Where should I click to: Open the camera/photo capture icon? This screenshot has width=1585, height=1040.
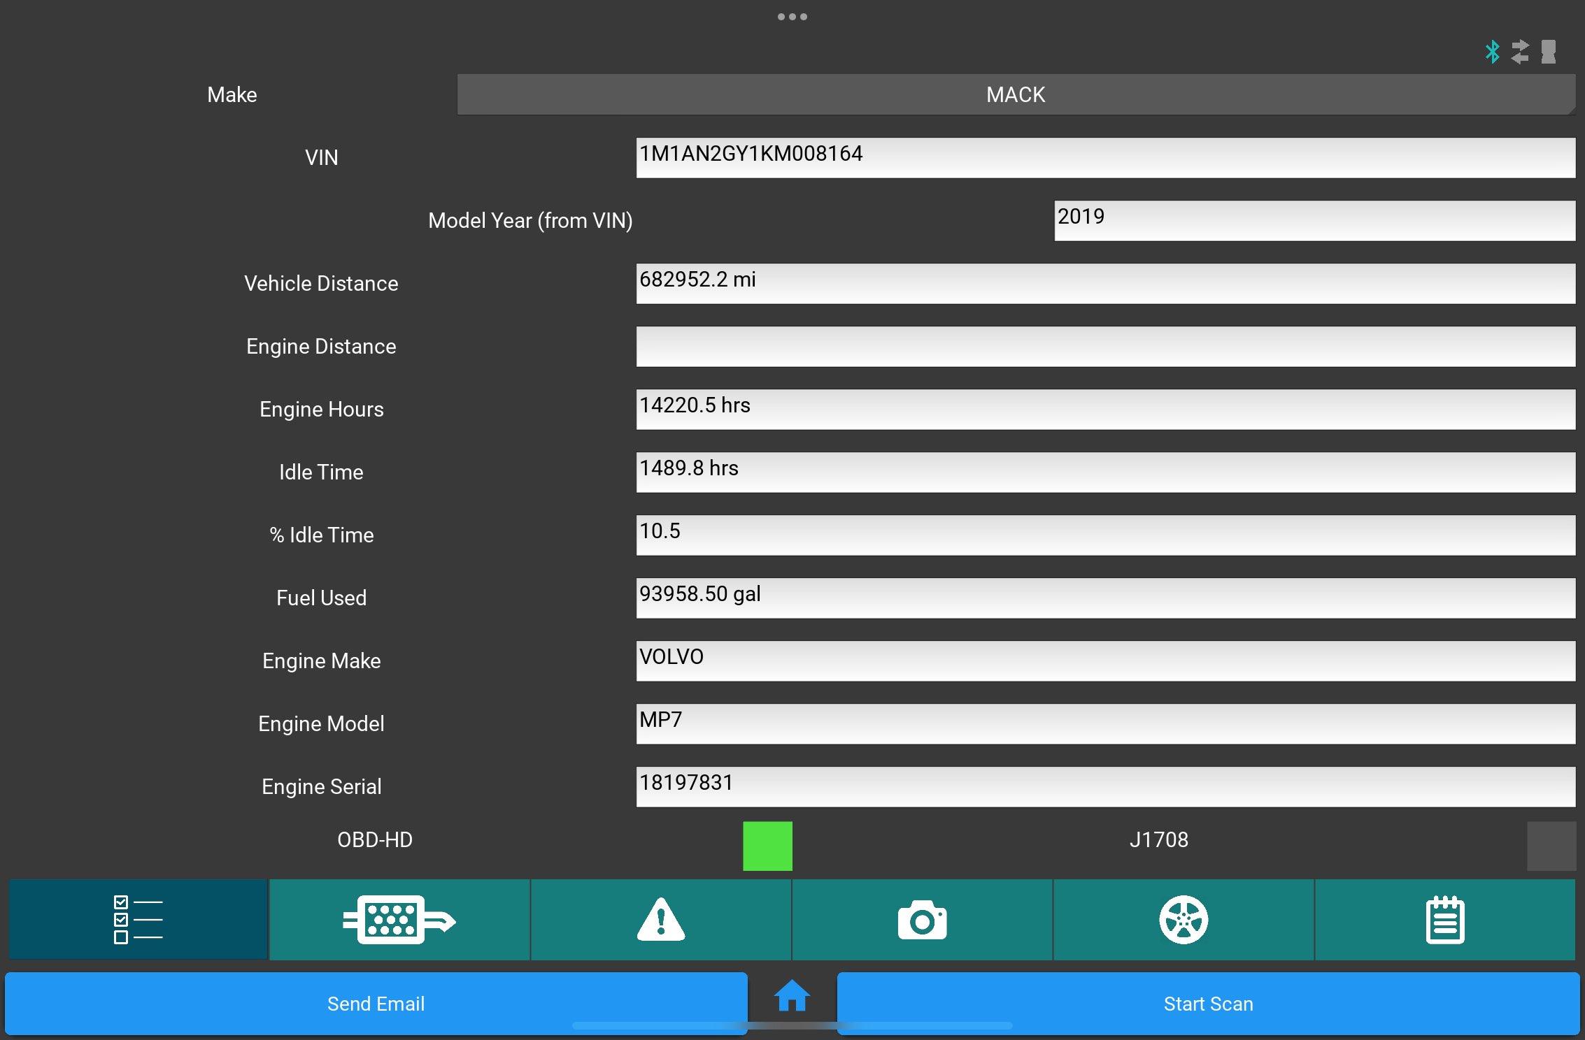(923, 919)
